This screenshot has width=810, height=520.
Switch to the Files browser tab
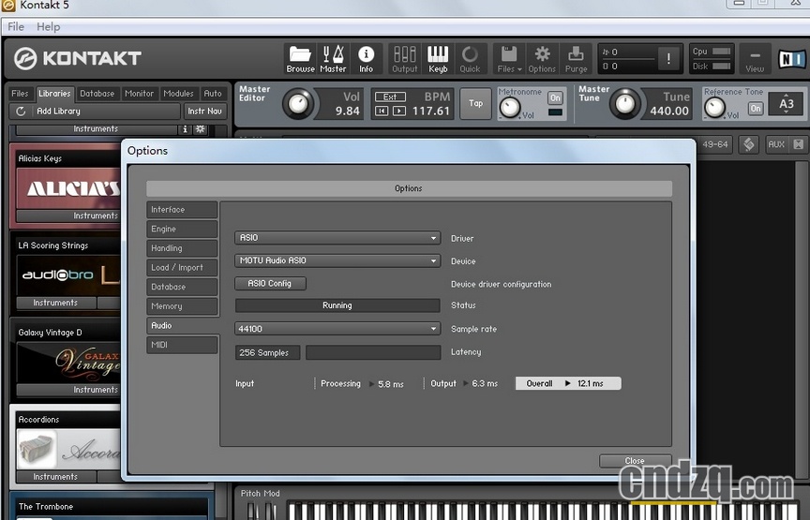pyautogui.click(x=20, y=94)
